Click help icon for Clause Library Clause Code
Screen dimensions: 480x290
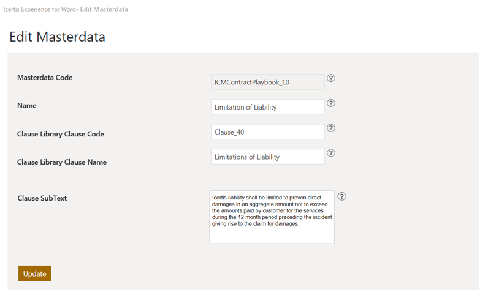click(x=331, y=128)
